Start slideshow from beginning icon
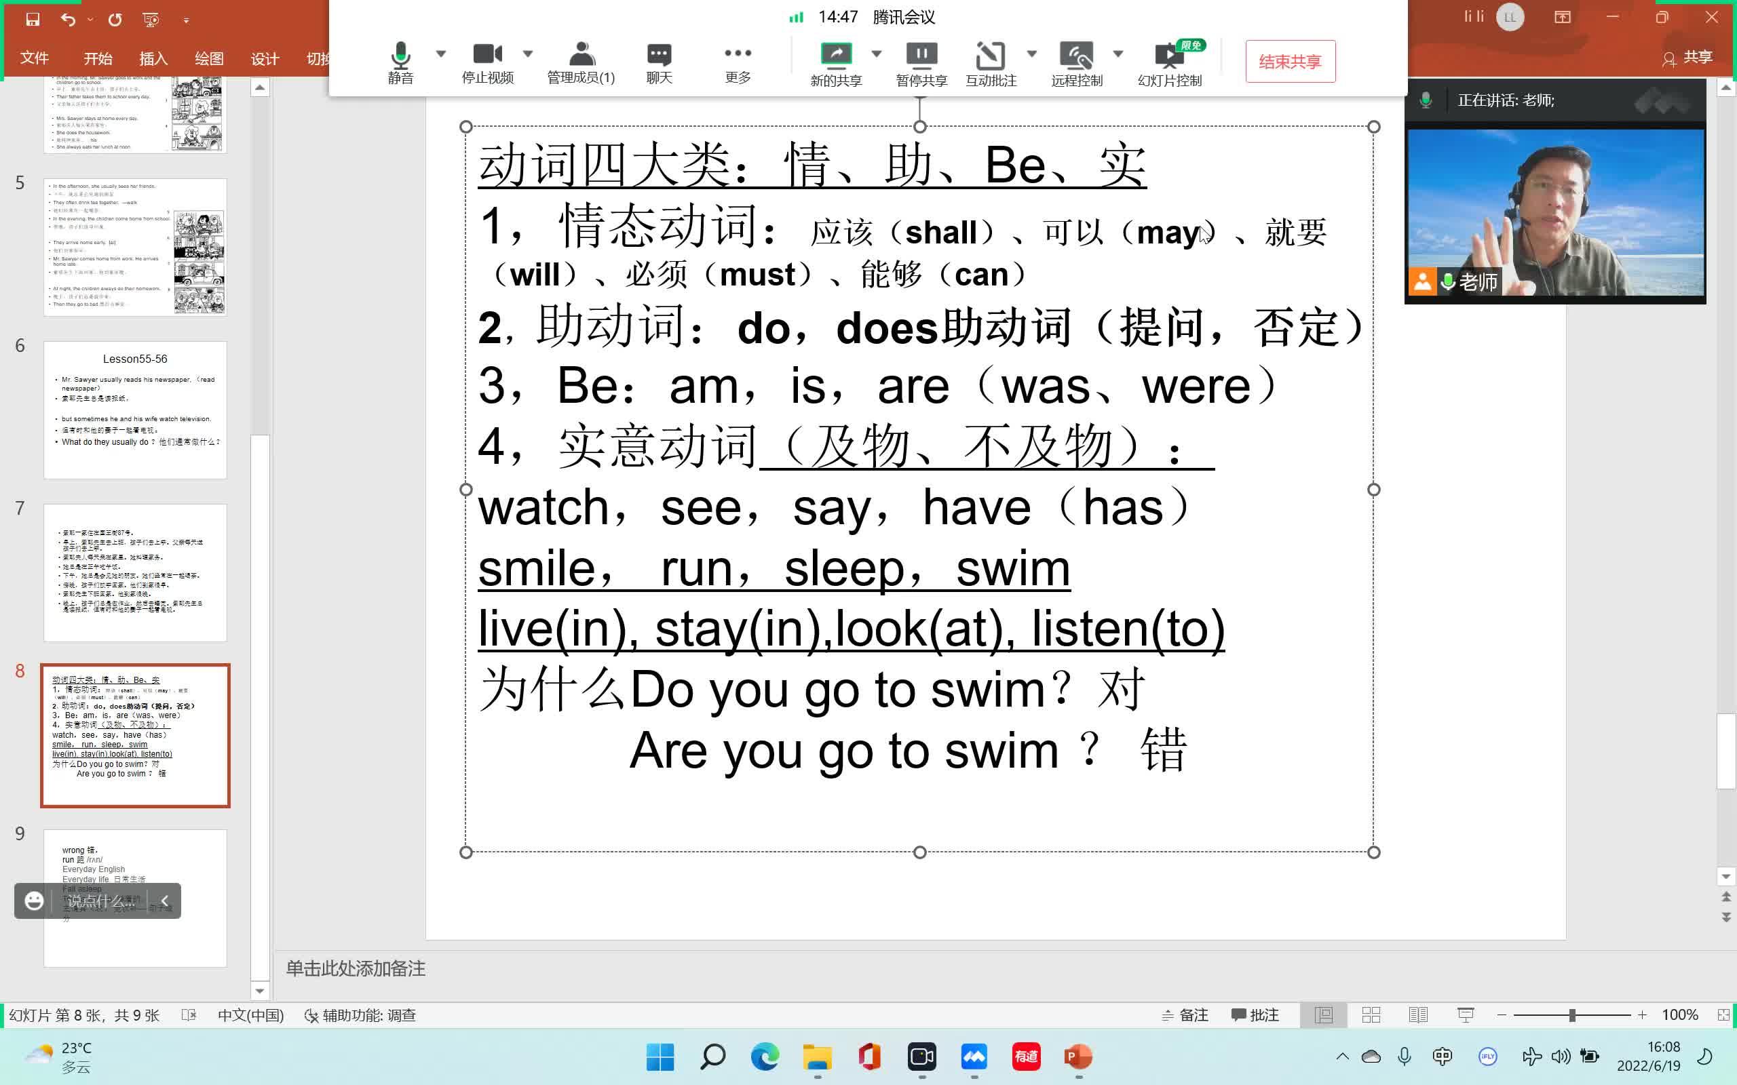 tap(151, 20)
